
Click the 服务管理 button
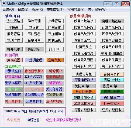[x=14, y=34]
